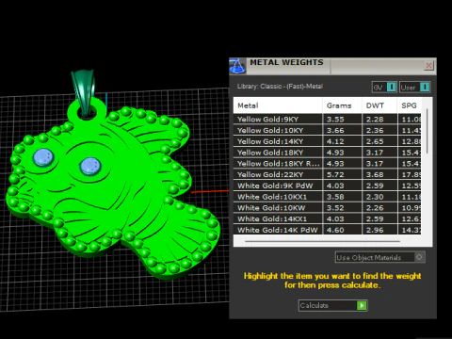This screenshot has height=339, width=452.
Task: Select the Yellow Gold:9KY row
Action: tap(327, 120)
